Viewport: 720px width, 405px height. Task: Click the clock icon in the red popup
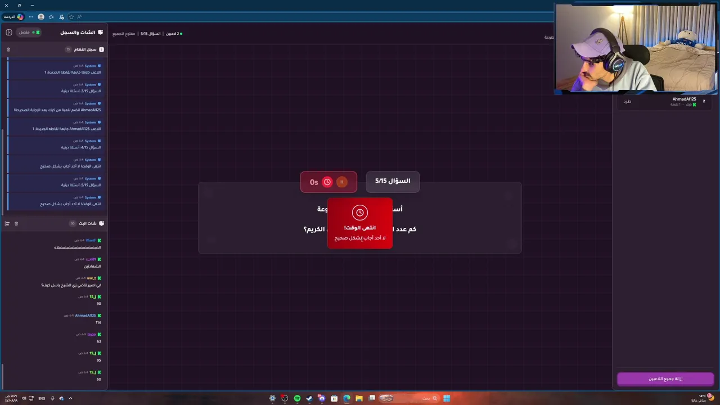(360, 213)
